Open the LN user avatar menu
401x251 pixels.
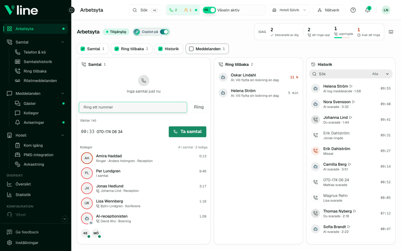tap(386, 10)
